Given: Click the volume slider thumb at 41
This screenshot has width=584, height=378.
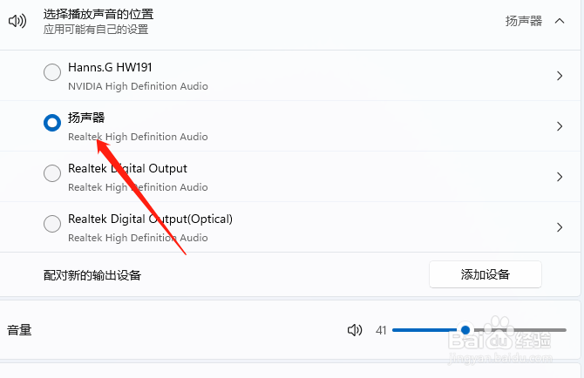Looking at the screenshot, I should click(465, 329).
